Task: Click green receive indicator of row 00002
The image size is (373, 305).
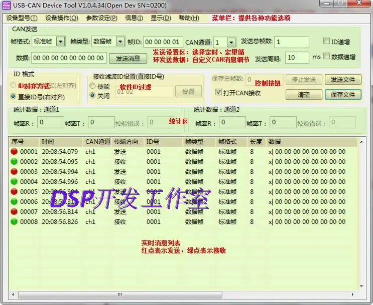Action: click(14, 161)
